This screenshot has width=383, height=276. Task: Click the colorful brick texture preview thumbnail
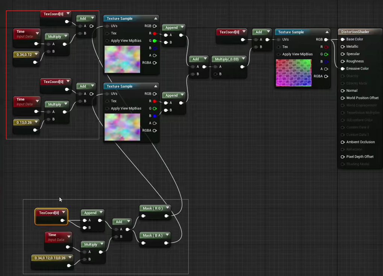tap(294, 73)
